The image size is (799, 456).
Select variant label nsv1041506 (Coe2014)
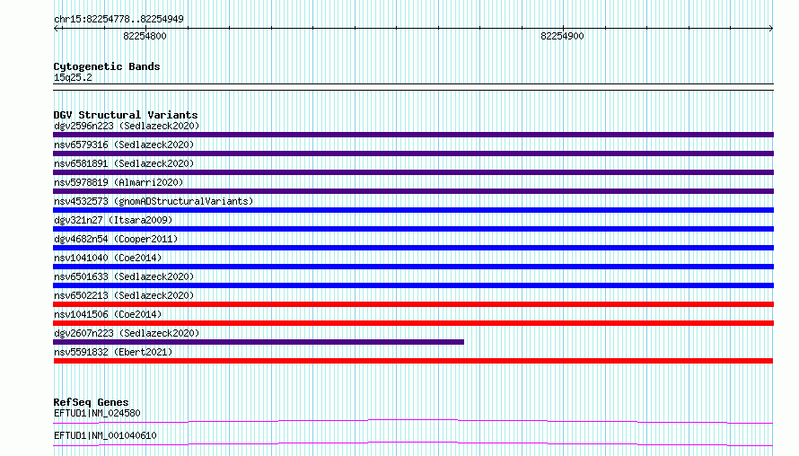pyautogui.click(x=108, y=314)
